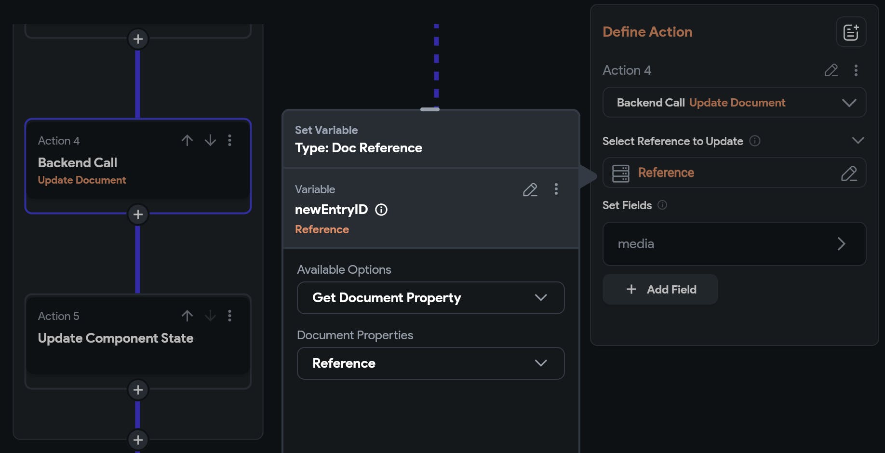
Task: Open the three-dot menu in Define Action panel
Action: pyautogui.click(x=856, y=70)
